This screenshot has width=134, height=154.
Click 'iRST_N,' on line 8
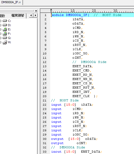pos(80,45)
